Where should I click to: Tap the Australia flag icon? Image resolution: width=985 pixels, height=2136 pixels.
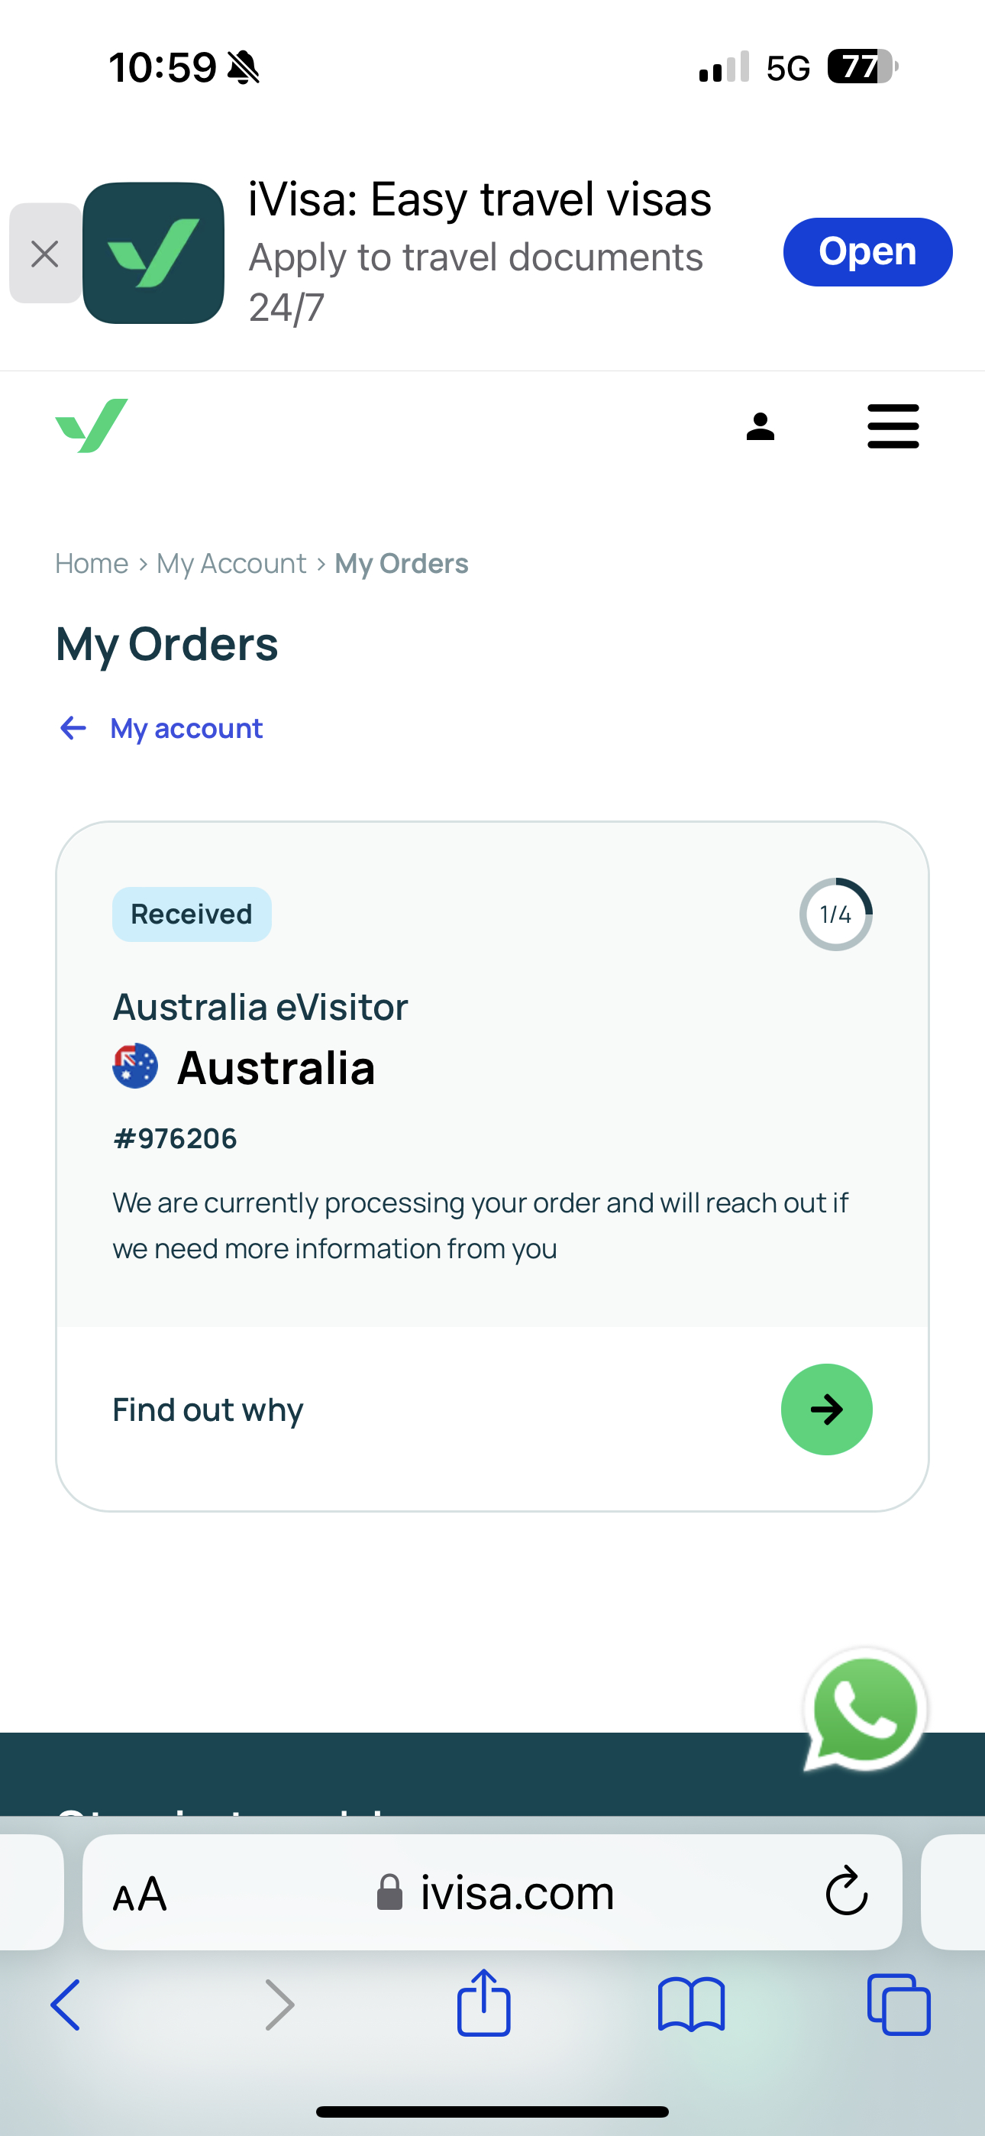click(135, 1067)
